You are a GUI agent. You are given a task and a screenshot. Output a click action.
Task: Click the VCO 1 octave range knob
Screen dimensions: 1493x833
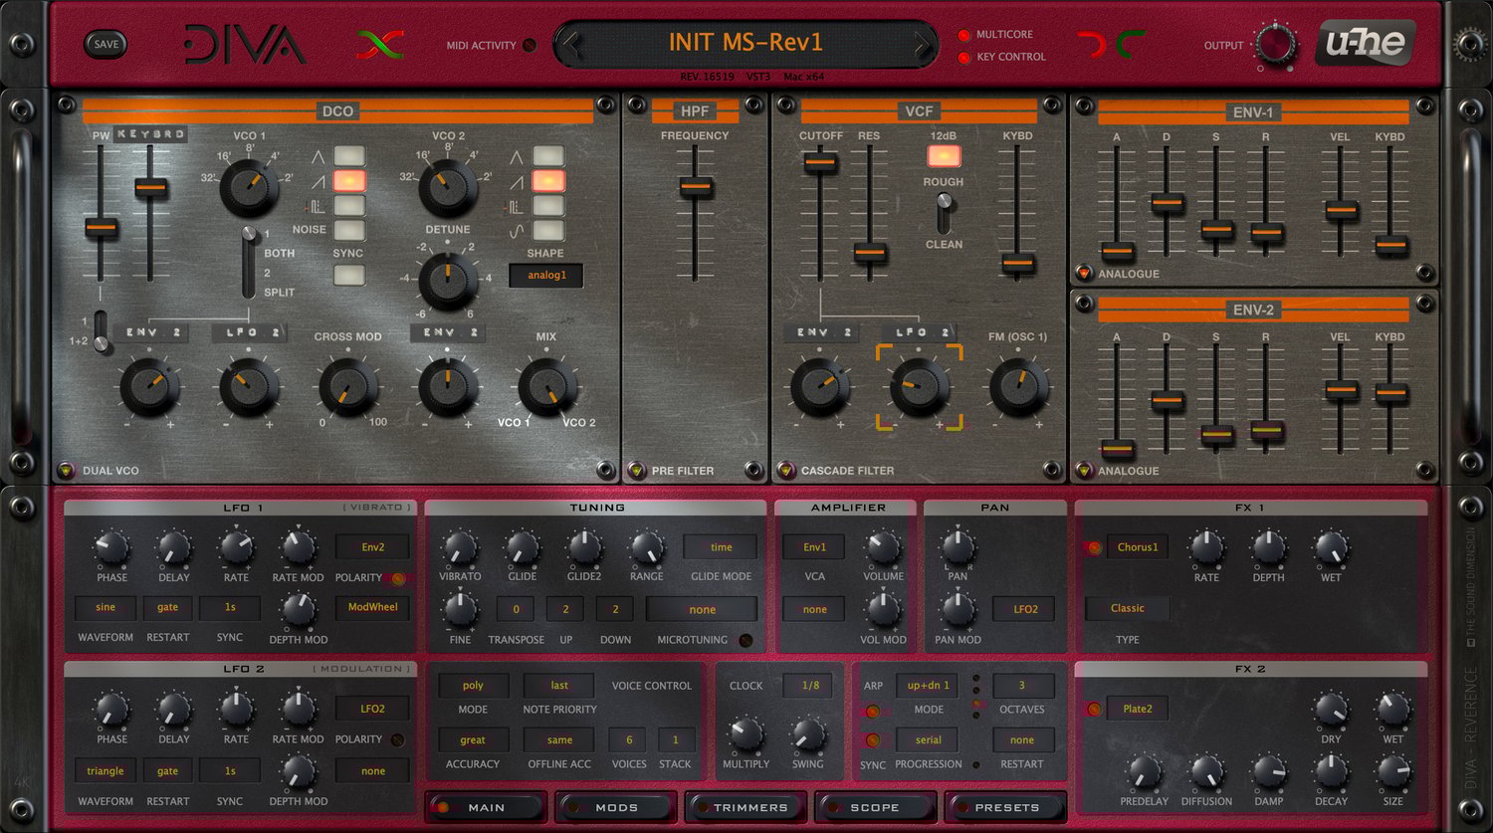pyautogui.click(x=249, y=186)
